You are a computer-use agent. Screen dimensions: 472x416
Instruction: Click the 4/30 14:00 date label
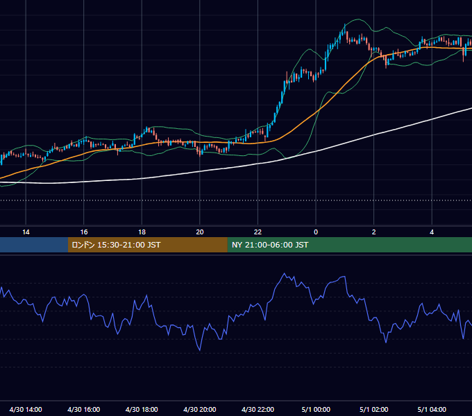point(26,409)
